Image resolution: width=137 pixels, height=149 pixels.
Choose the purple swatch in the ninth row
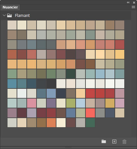51,103
